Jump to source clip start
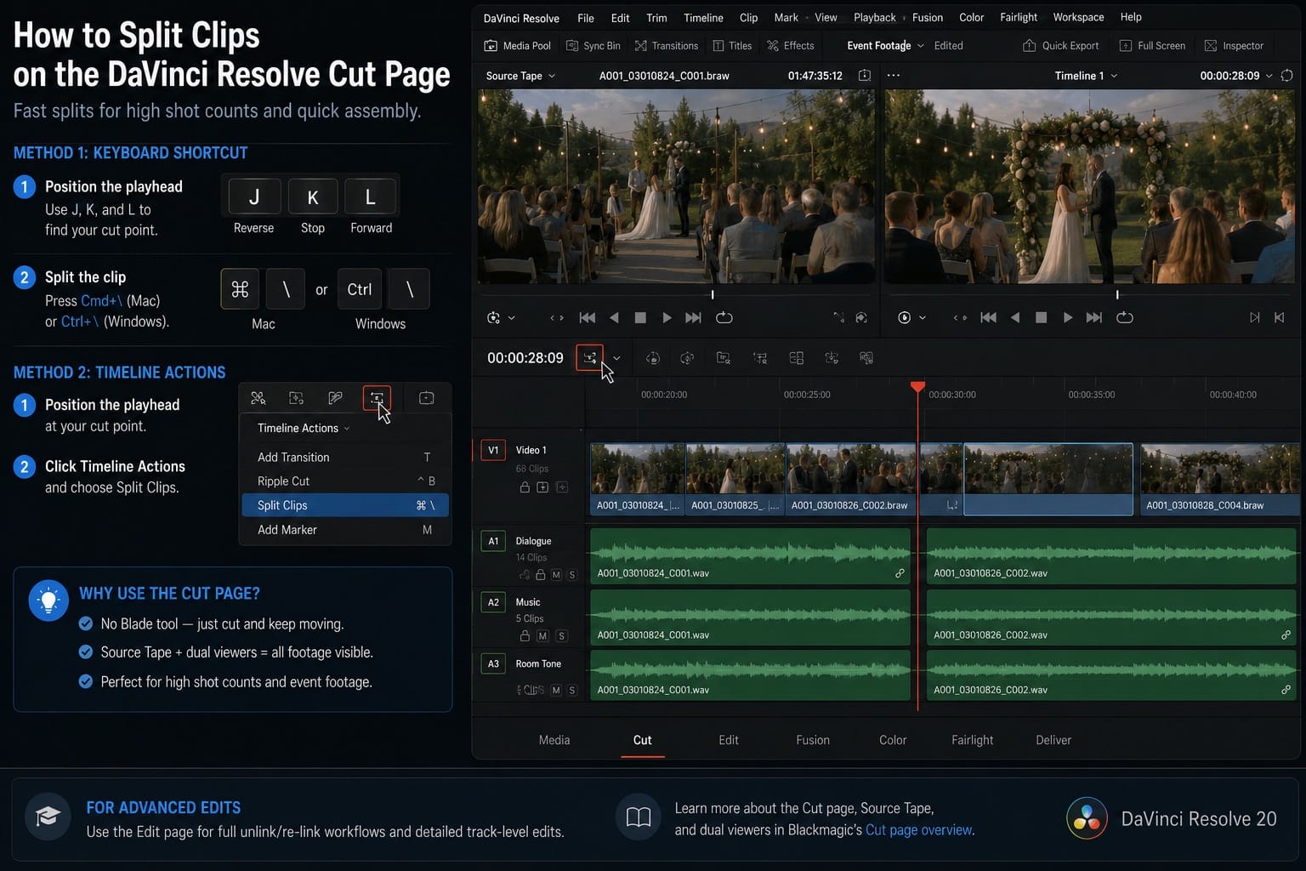Viewport: 1306px width, 871px height. [587, 317]
